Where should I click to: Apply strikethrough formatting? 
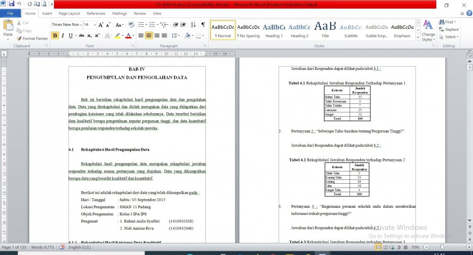click(x=81, y=35)
